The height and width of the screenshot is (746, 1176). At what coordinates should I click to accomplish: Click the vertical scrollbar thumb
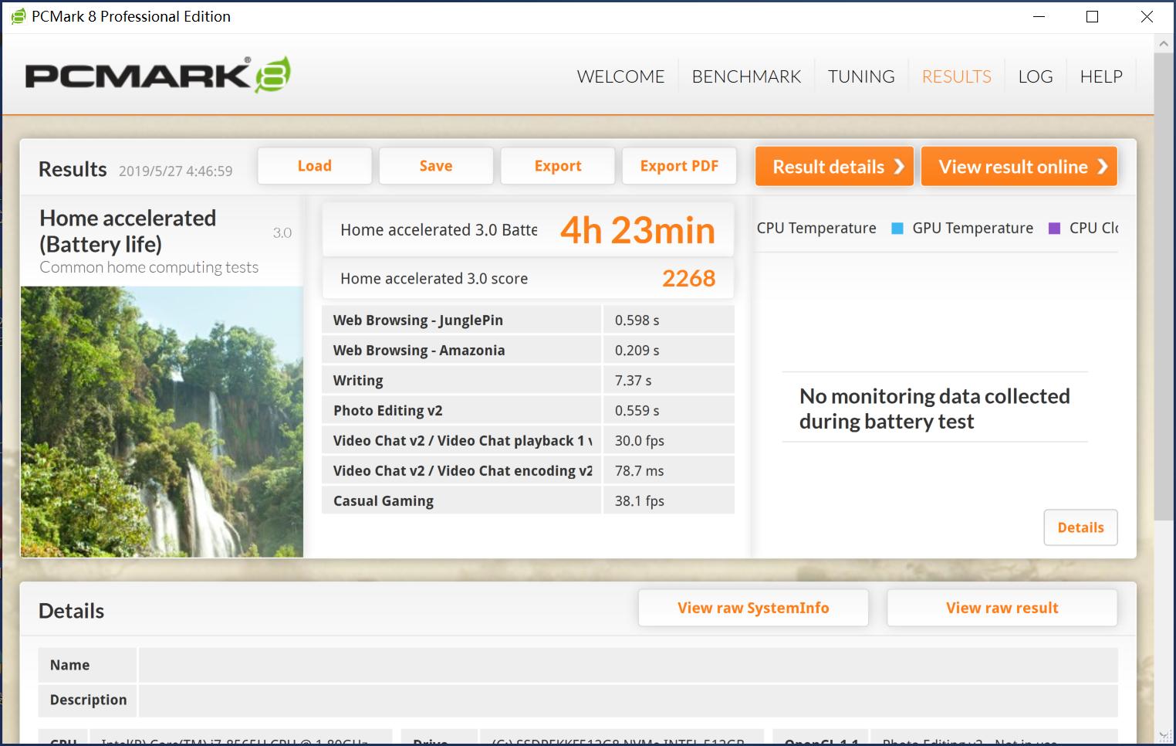pos(1164,286)
